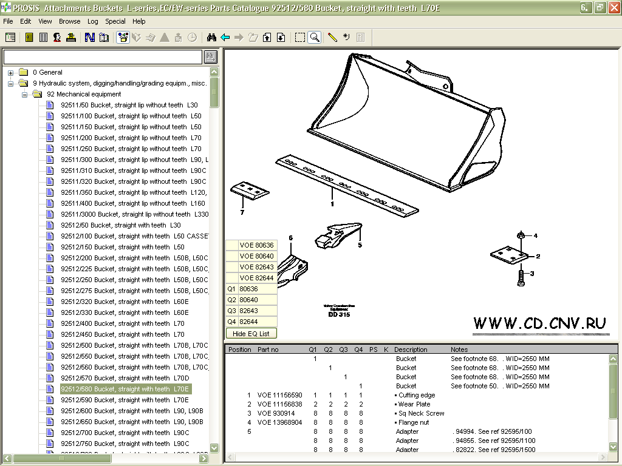This screenshot has width=622, height=466.
Task: Expand the 0 General folder
Action: 11,73
